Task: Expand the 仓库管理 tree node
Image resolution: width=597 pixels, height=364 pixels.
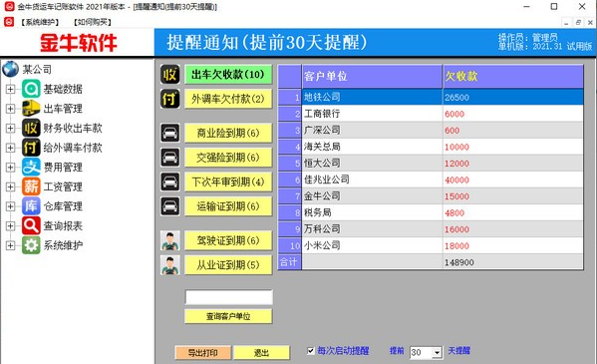Action: [x=10, y=206]
